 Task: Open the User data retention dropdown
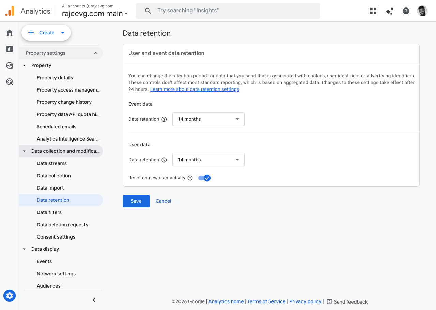(208, 160)
